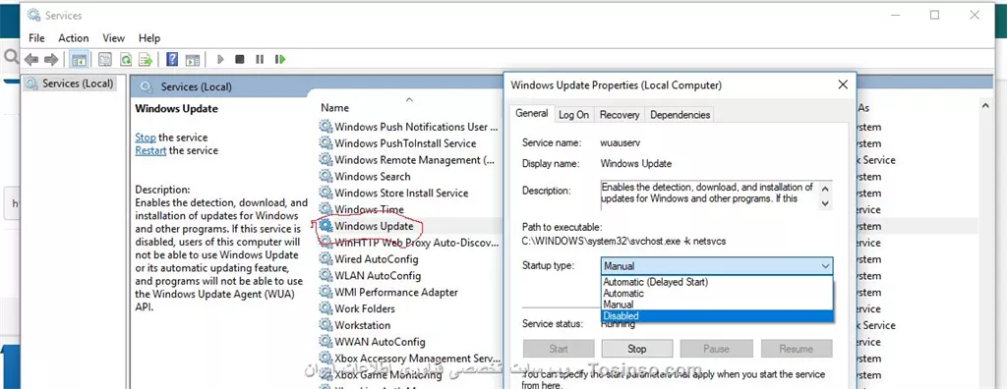Open the Properties toolbar icon

(x=105, y=60)
